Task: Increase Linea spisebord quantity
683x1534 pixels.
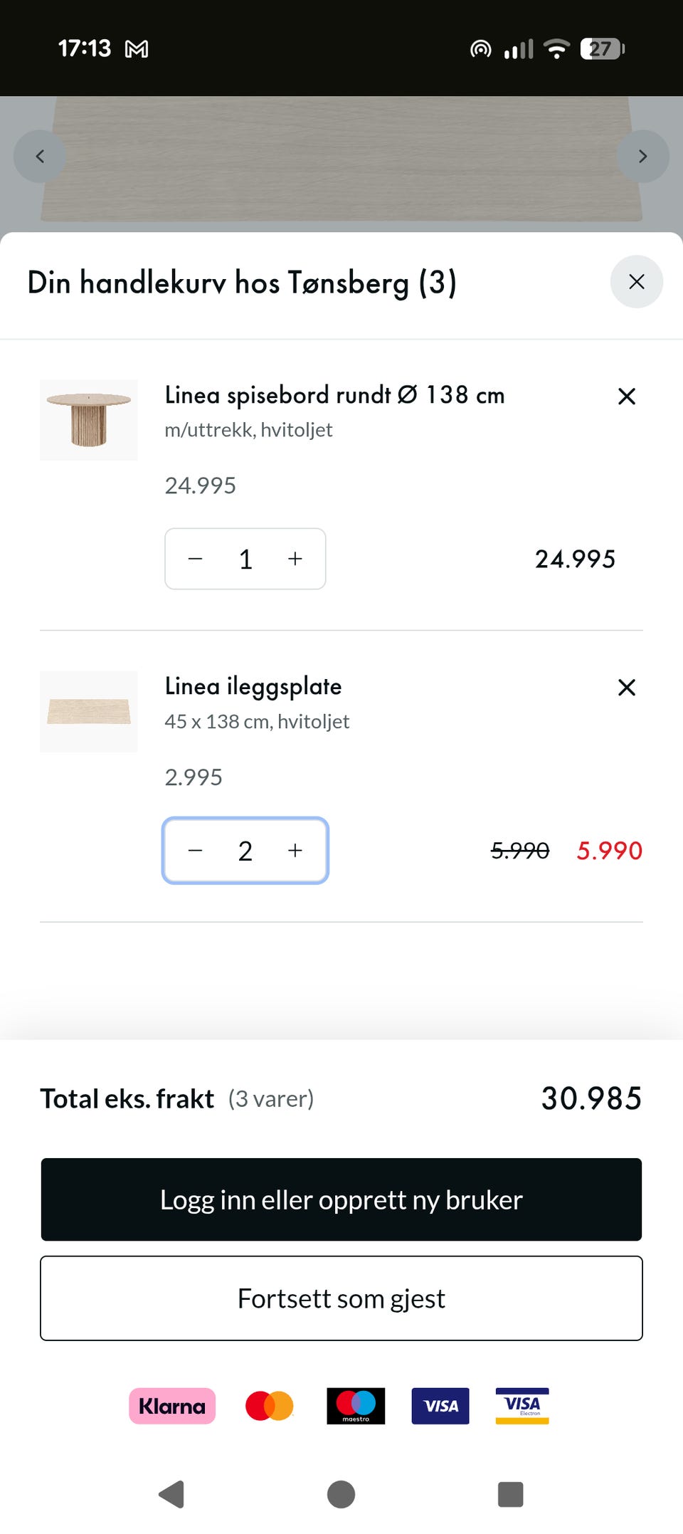Action: pyautogui.click(x=295, y=560)
